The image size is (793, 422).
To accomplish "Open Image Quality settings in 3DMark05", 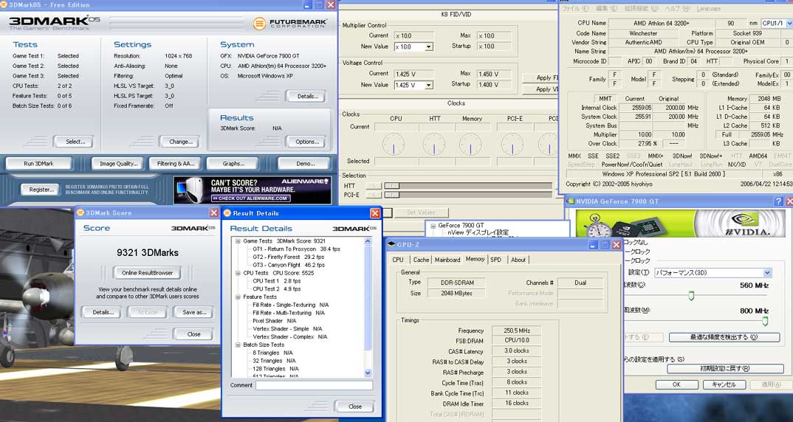I will [119, 164].
